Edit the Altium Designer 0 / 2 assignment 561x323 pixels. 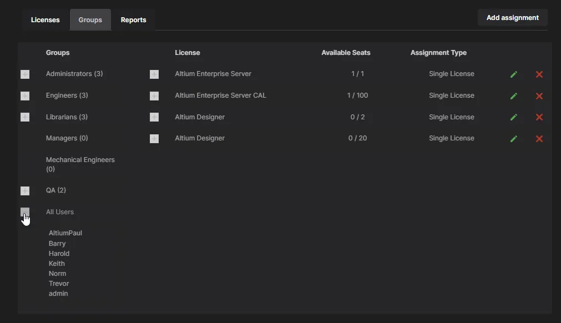(x=514, y=117)
